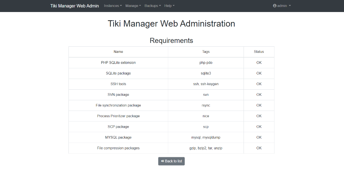Click the Back to list button
The height and width of the screenshot is (171, 344).
pos(171,161)
